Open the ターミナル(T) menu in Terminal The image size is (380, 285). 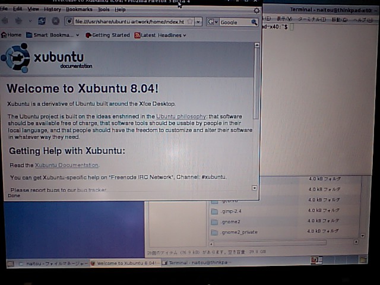[x=312, y=20]
